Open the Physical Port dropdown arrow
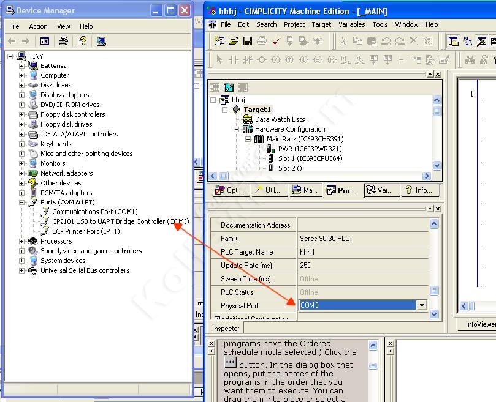 (421, 305)
